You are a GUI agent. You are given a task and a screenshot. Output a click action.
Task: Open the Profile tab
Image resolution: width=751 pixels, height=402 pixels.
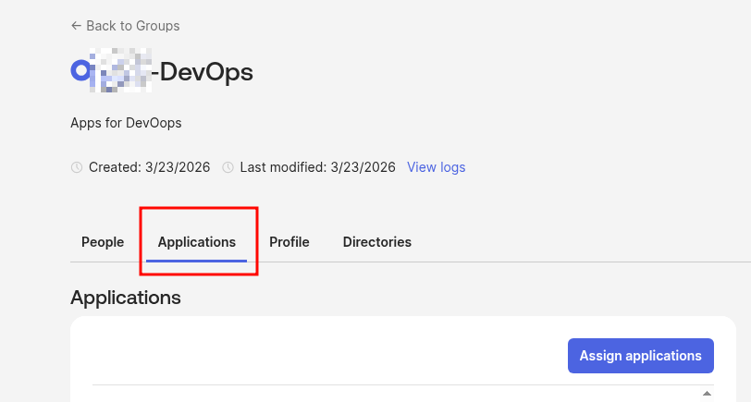[x=289, y=242]
